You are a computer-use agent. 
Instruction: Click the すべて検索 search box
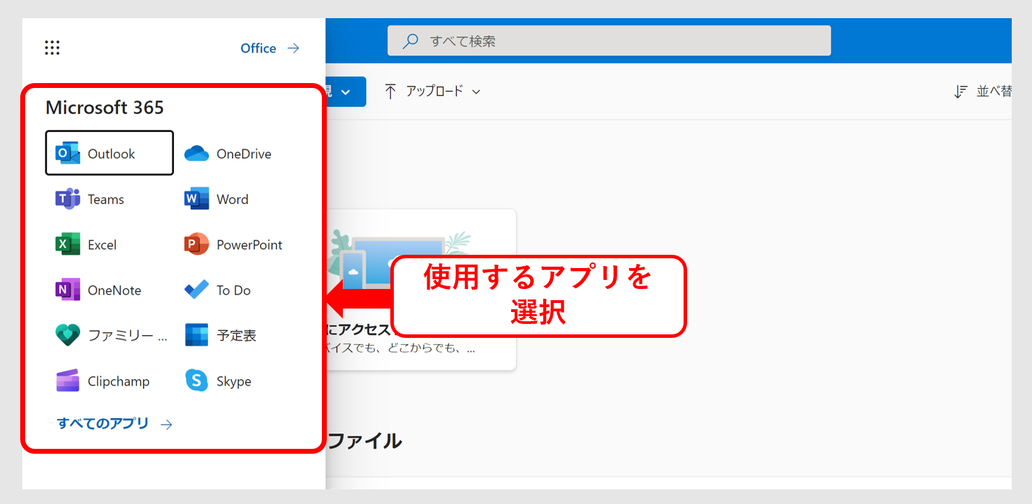(x=609, y=40)
